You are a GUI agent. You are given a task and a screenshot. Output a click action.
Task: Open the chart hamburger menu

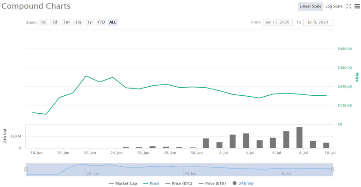point(357,6)
